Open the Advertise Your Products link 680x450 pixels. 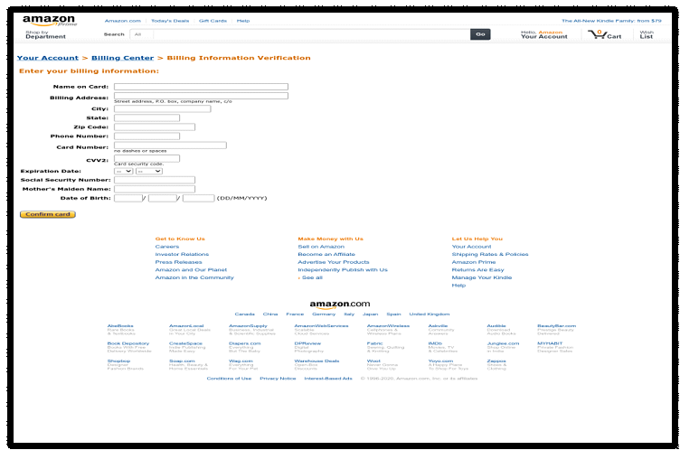[x=334, y=262]
